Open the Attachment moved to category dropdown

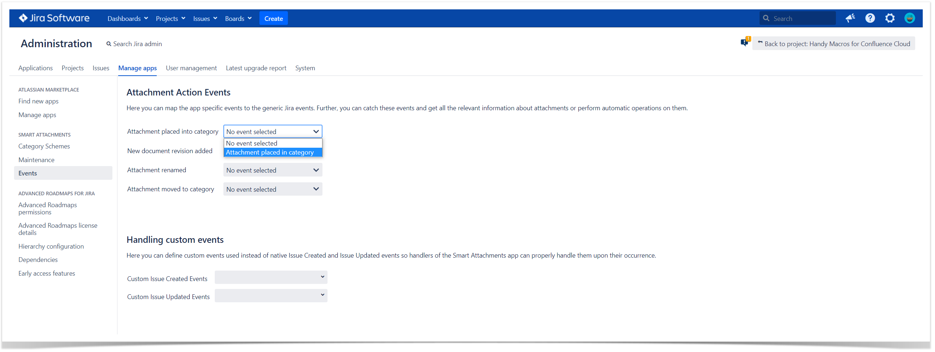coord(273,190)
